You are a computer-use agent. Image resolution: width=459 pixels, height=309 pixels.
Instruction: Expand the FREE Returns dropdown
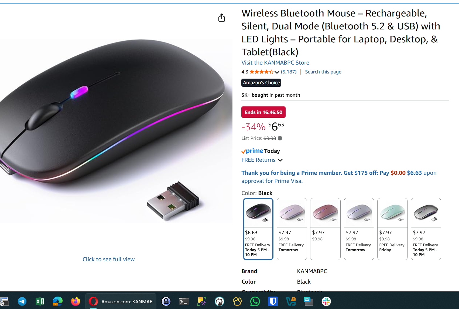tap(280, 160)
